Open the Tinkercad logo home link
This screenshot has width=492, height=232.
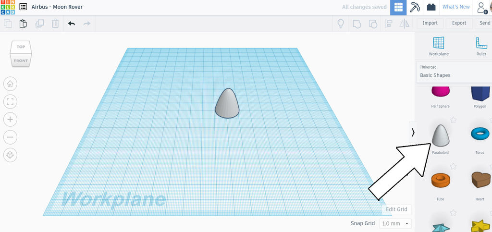pyautogui.click(x=7, y=7)
